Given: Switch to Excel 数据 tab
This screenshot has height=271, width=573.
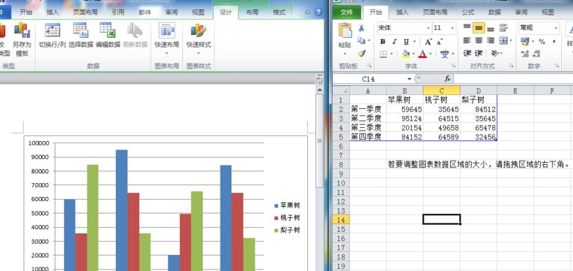Looking at the screenshot, I should [495, 13].
